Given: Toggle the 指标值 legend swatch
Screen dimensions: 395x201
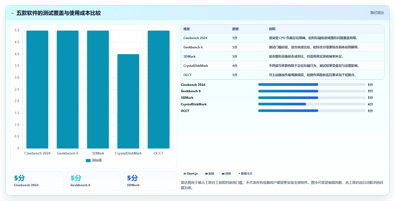Looking at the screenshot, I should point(88,160).
